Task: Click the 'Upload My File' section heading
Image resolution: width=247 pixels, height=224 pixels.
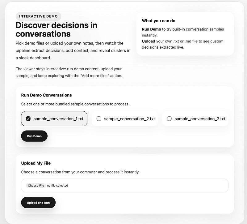Action: (36, 163)
